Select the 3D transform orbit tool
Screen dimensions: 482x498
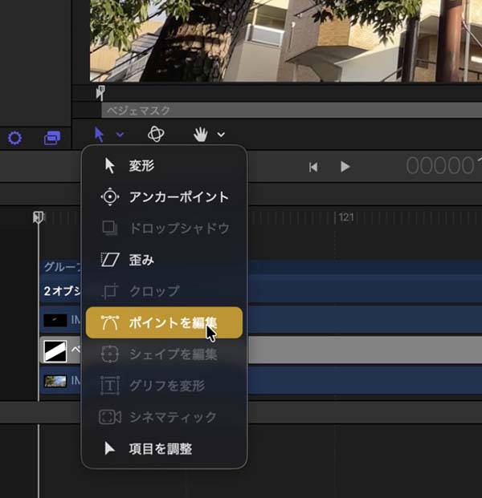[157, 135]
